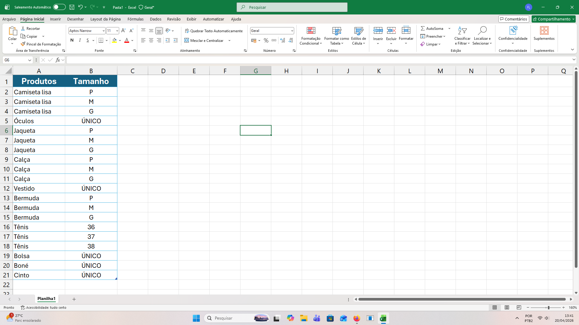
Task: Click the Compartilhamento button
Action: (553, 19)
